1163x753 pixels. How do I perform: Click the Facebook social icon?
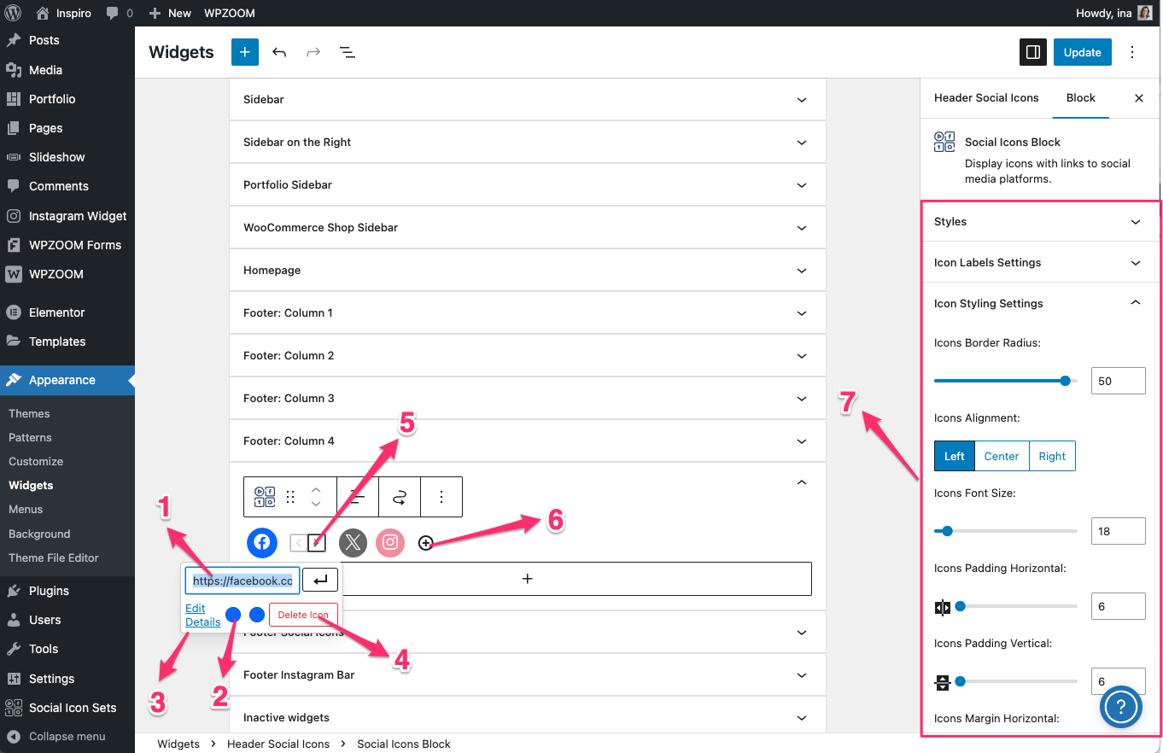click(x=262, y=542)
